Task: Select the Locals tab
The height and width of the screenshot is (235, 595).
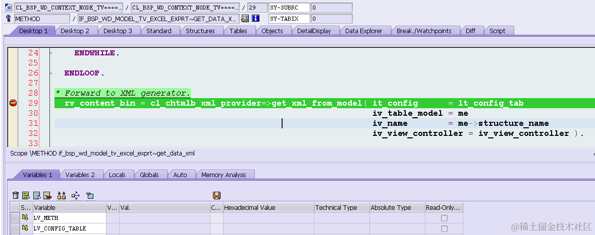Action: [x=117, y=175]
